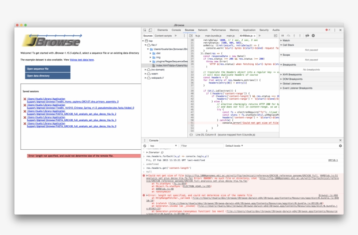Click the pretty print braces icon
Viewport: 358px width, 235px height.
pos(191,134)
